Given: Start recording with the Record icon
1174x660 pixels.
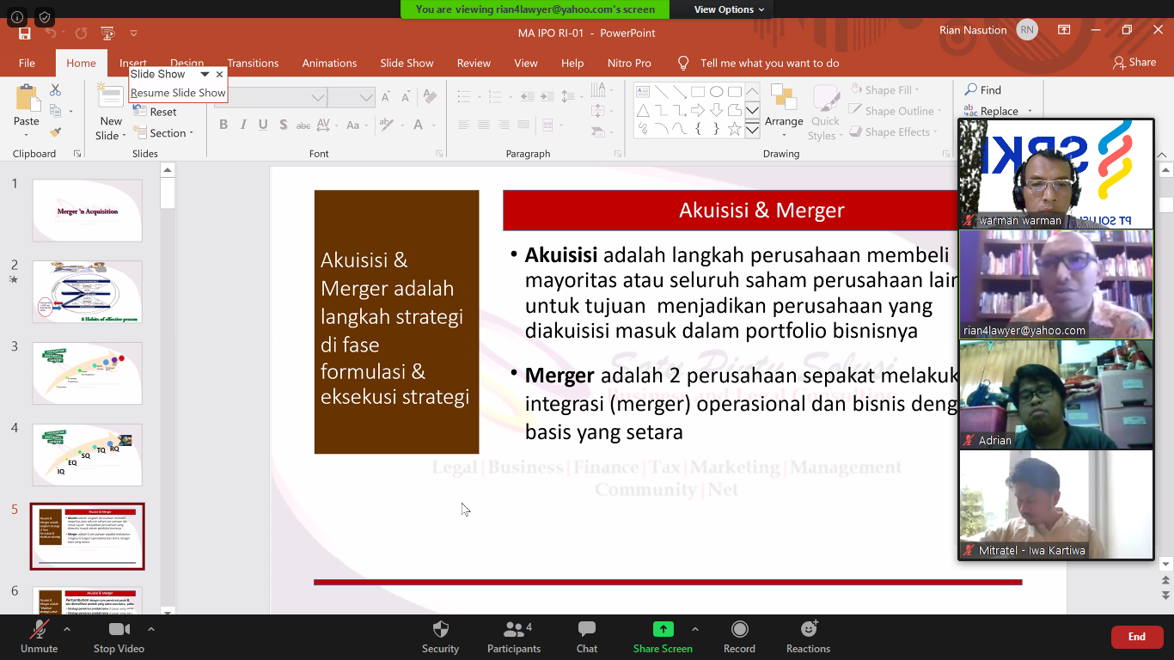Looking at the screenshot, I should point(739,634).
